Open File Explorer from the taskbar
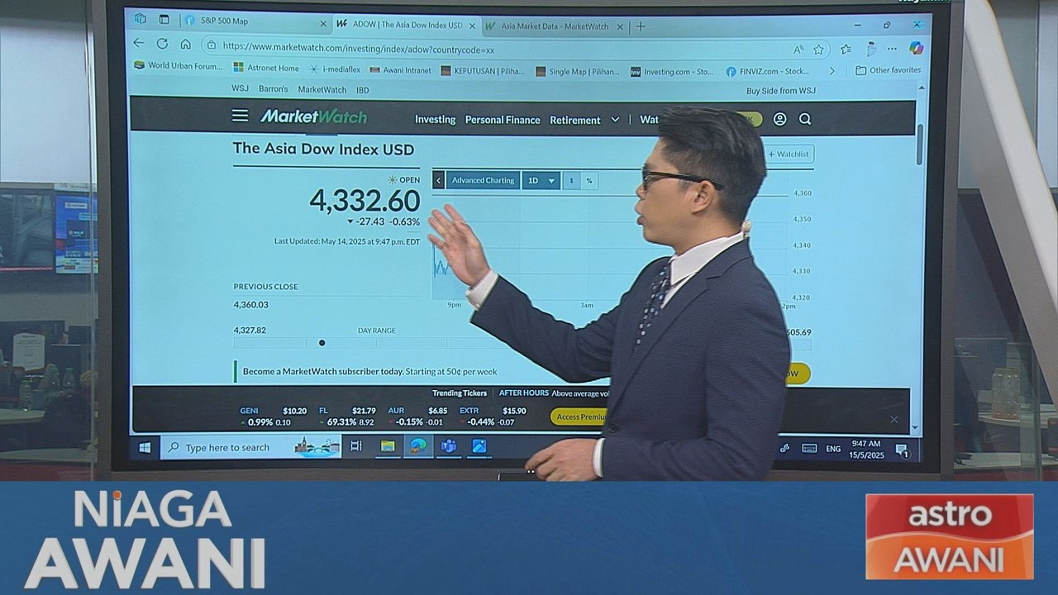 [387, 446]
